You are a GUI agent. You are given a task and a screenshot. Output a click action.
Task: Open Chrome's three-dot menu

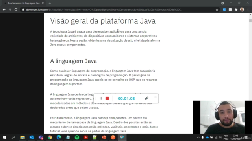pos(248,9)
